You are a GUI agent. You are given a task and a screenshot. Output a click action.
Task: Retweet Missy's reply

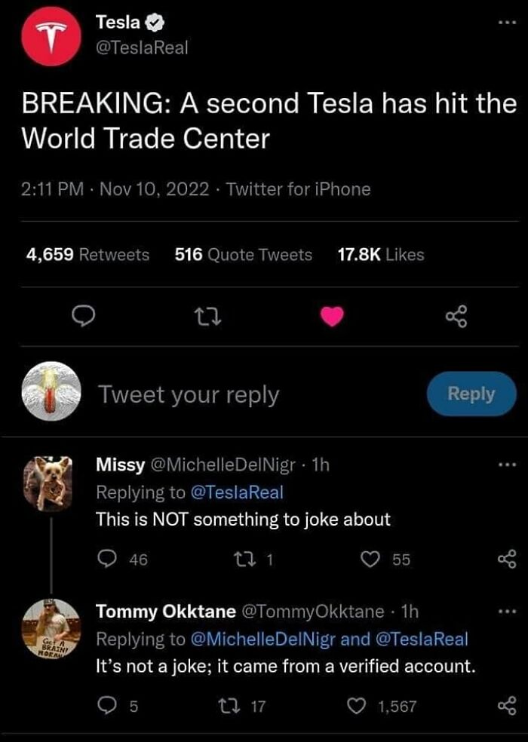pyautogui.click(x=246, y=560)
